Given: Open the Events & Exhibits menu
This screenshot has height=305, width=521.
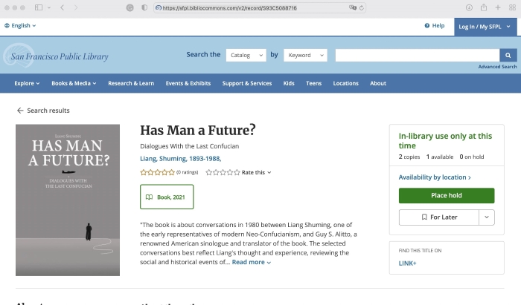Looking at the screenshot, I should click(x=188, y=83).
